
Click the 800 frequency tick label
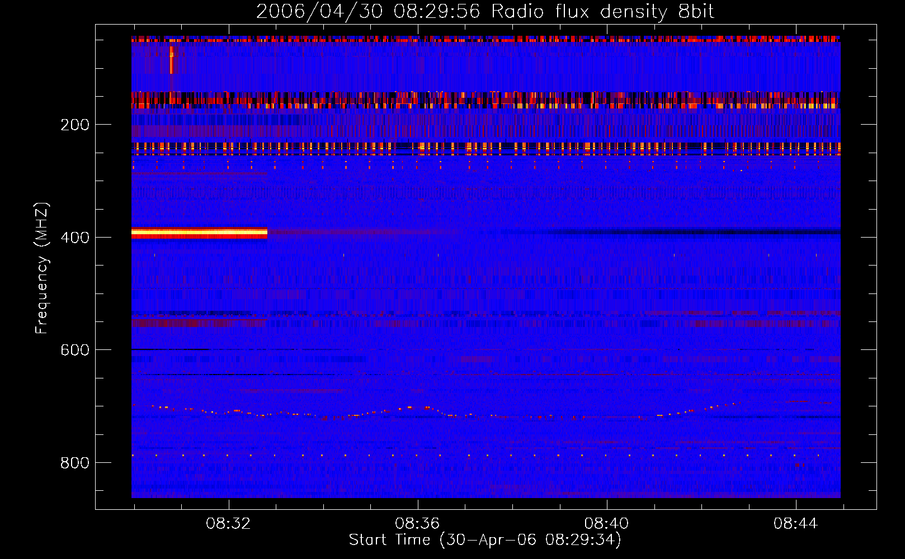[75, 463]
